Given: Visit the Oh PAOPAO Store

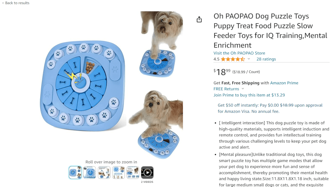Looking at the screenshot, I should coord(239,53).
